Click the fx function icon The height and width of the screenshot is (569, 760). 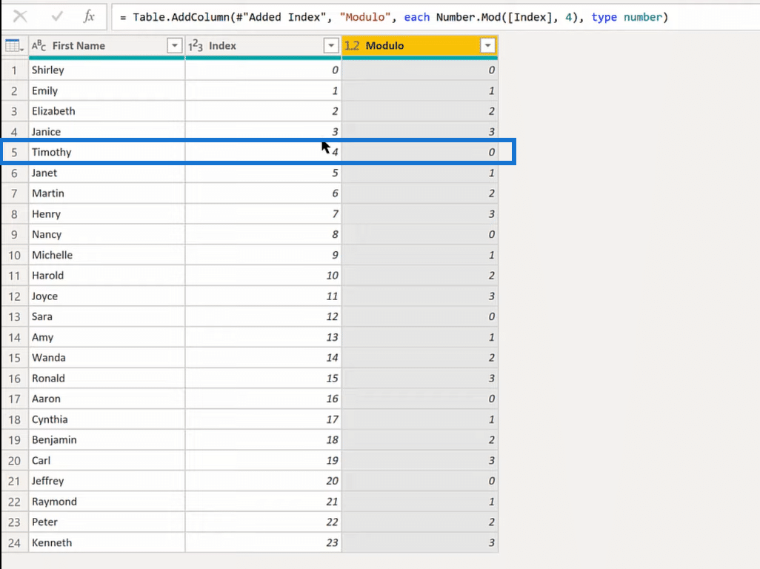[x=89, y=16]
